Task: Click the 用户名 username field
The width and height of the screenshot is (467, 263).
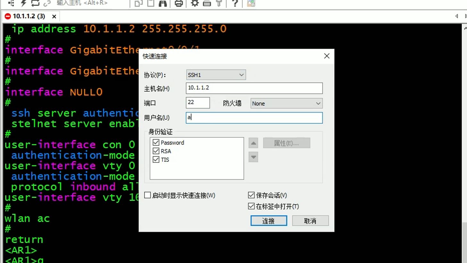Action: coord(254,118)
